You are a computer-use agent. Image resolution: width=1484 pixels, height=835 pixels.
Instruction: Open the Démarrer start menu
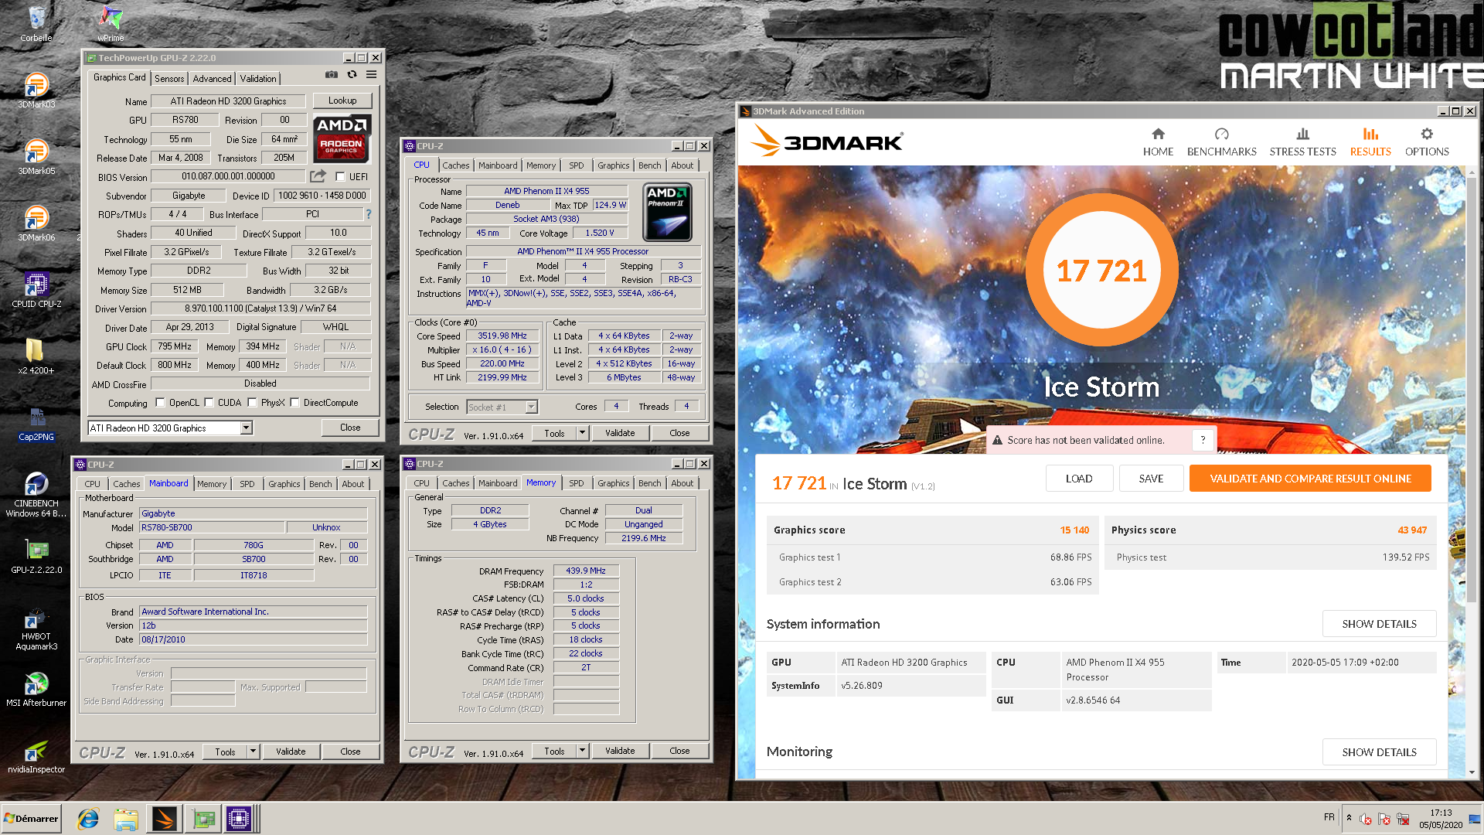click(32, 819)
